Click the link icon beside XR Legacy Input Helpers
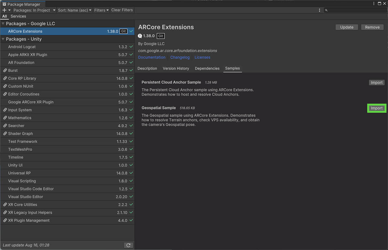Image resolution: width=388 pixels, height=250 pixels. pos(5,212)
